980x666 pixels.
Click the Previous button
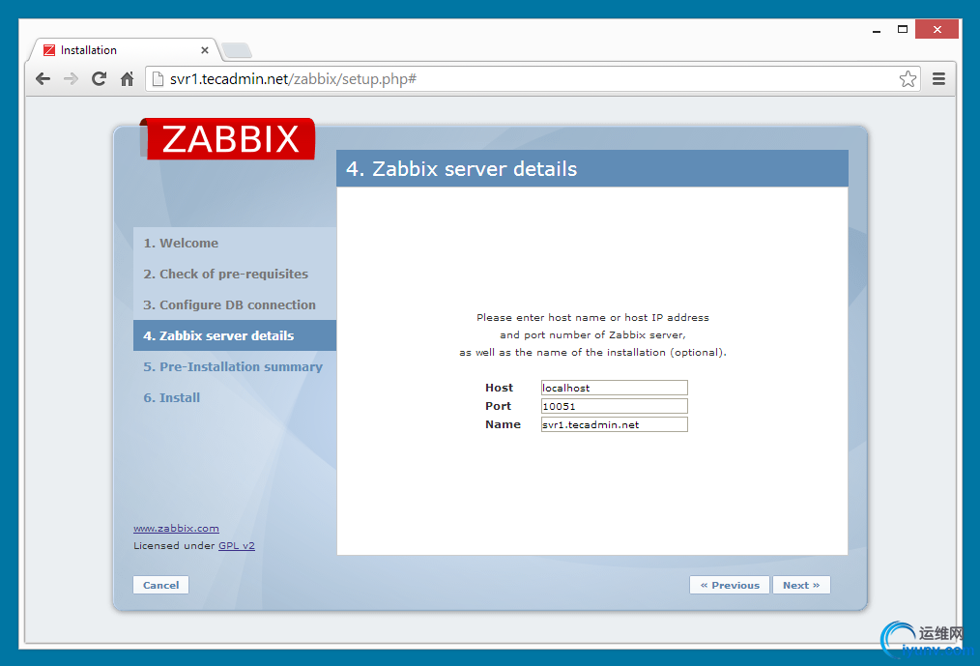(x=729, y=585)
